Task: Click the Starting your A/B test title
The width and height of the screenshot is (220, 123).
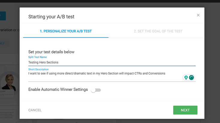Action: 51,17
